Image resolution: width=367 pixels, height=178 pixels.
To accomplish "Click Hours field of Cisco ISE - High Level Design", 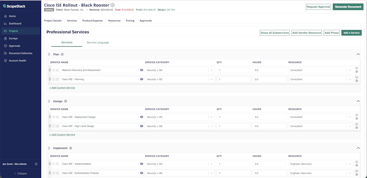I will (x=270, y=126).
